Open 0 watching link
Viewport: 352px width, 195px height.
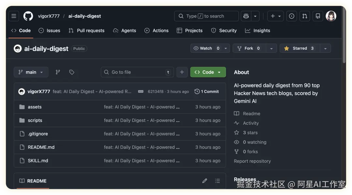(x=250, y=142)
